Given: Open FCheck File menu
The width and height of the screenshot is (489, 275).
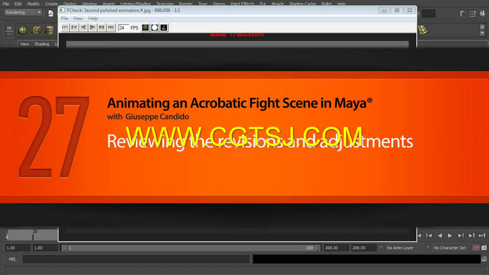Looking at the screenshot, I should tap(65, 18).
